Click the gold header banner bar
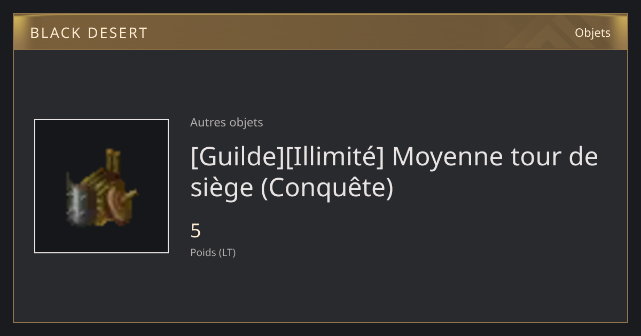 click(320, 33)
